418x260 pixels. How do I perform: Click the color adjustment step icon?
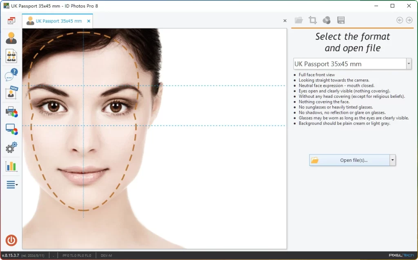coord(327,20)
